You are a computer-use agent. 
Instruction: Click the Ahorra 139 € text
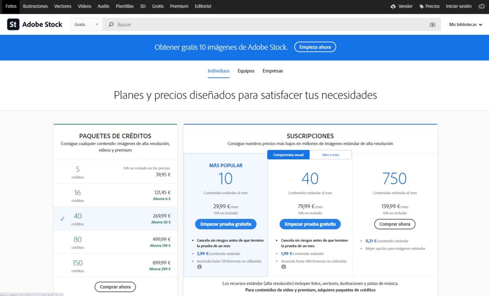(160, 246)
